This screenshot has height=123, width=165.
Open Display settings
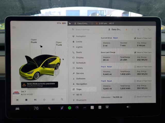78,57
